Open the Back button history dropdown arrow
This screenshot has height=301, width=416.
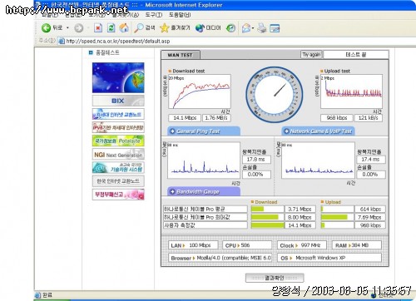67,28
